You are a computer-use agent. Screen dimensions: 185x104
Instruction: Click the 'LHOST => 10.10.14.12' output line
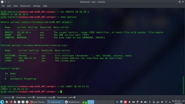tap(14, 89)
